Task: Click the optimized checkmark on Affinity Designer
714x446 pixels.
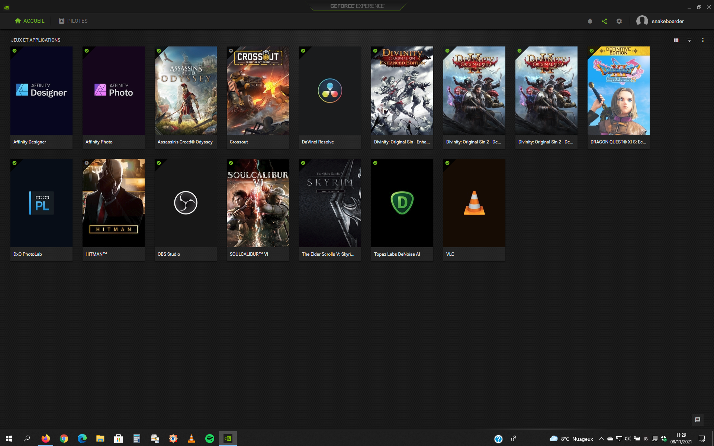Action: pos(15,51)
